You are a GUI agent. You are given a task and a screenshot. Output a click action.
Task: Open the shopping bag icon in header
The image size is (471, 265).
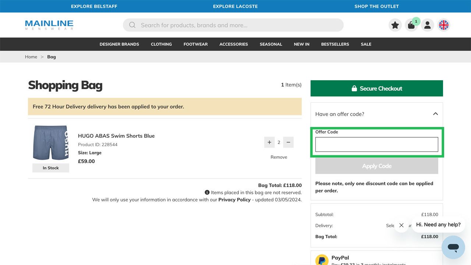pos(411,25)
